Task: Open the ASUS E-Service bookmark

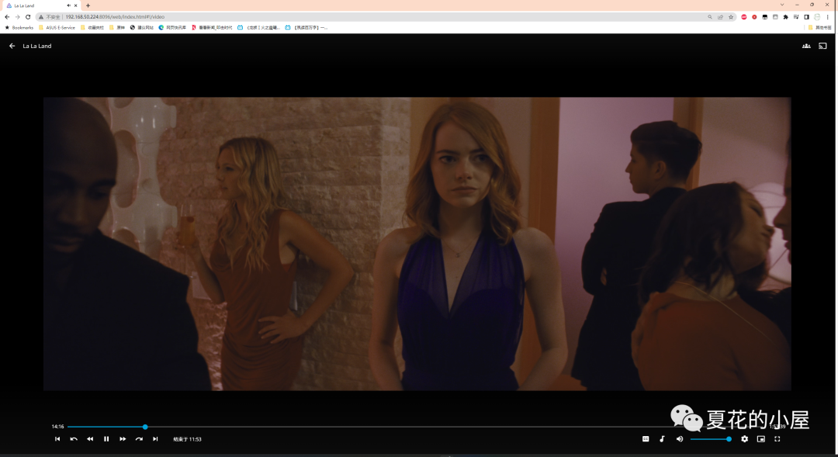Action: (x=57, y=27)
